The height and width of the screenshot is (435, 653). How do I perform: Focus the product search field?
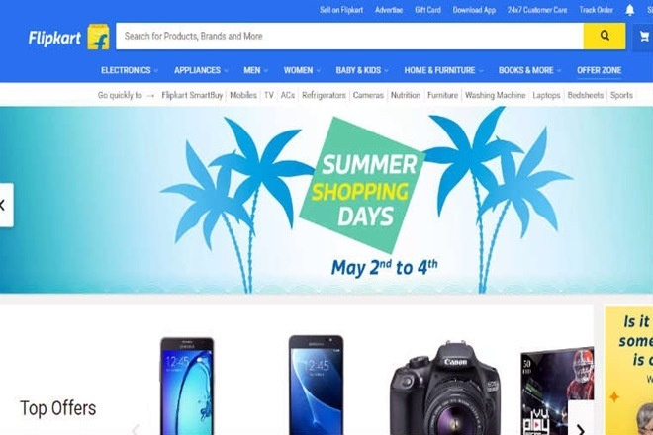click(x=349, y=37)
